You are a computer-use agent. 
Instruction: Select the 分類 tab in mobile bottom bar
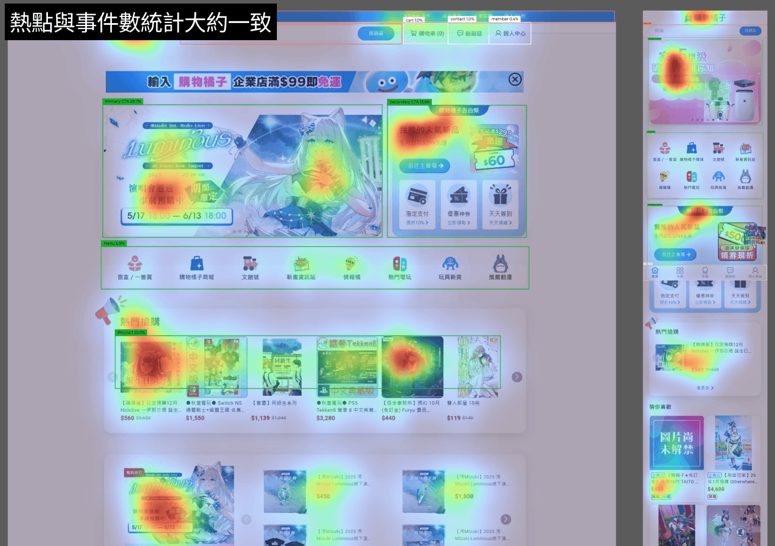click(680, 272)
